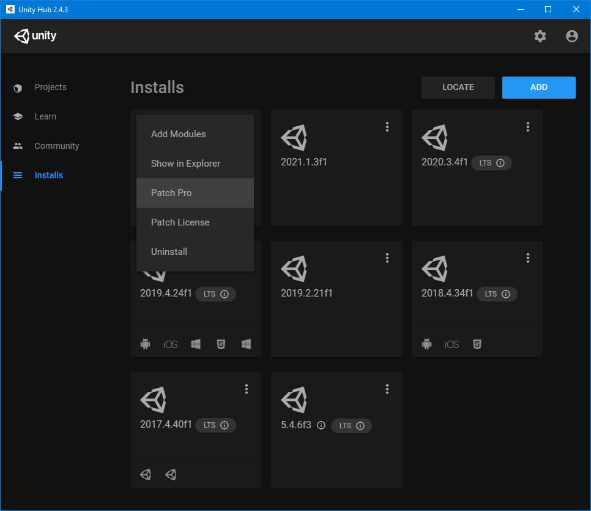Open the Learn section
This screenshot has height=511, width=591.
[x=45, y=116]
